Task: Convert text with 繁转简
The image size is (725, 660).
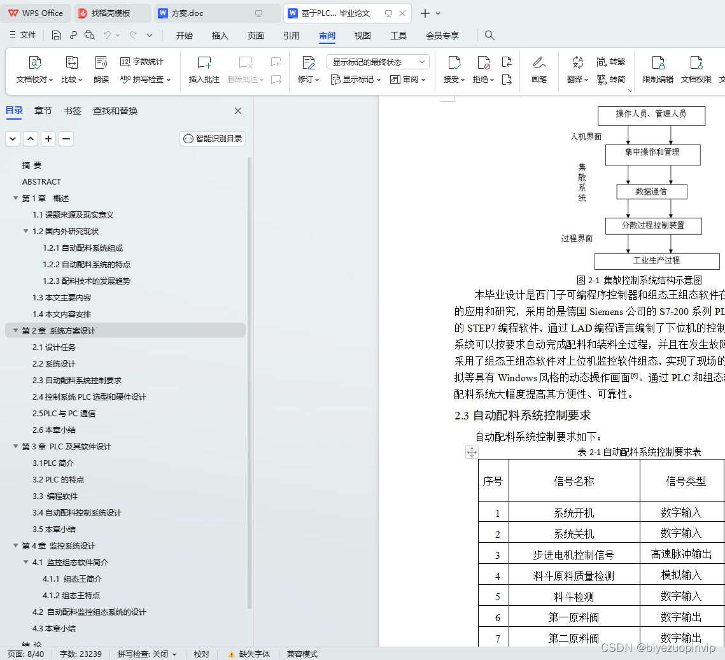Action: click(611, 80)
